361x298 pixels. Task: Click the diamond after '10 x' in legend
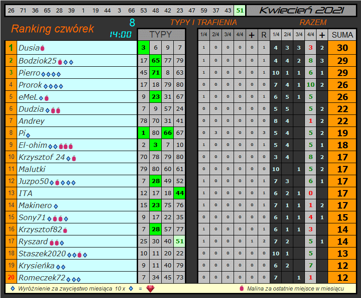point(131,288)
